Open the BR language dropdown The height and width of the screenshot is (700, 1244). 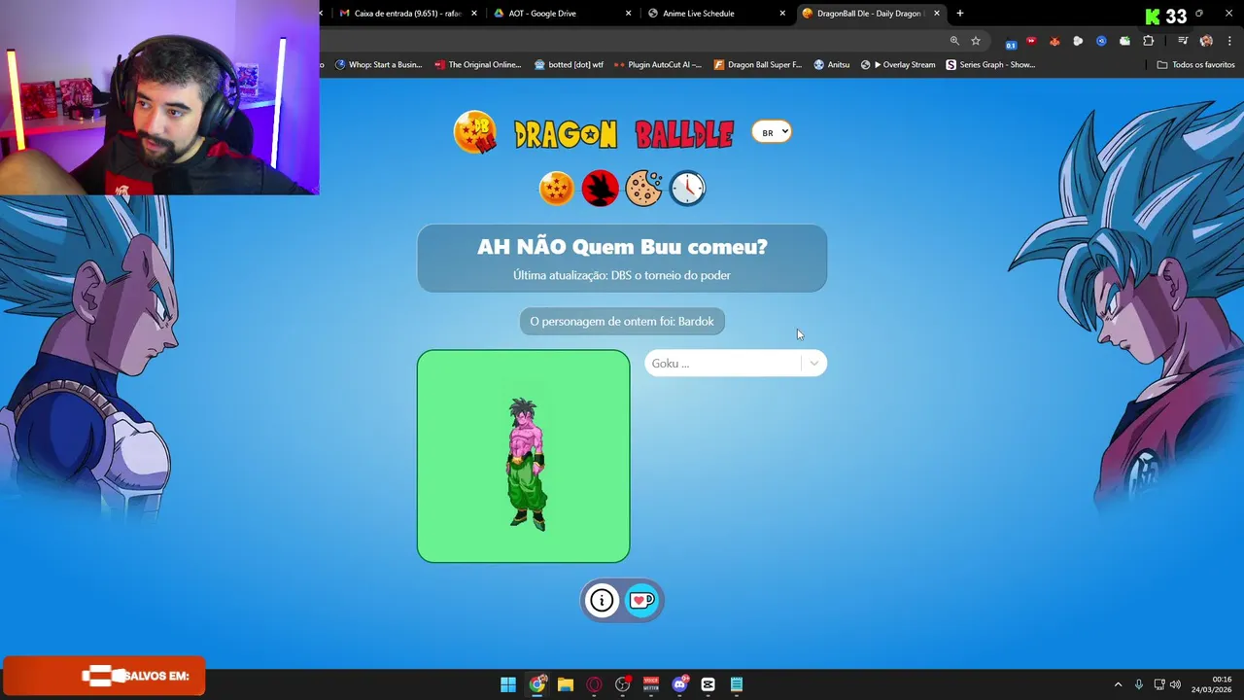point(772,132)
